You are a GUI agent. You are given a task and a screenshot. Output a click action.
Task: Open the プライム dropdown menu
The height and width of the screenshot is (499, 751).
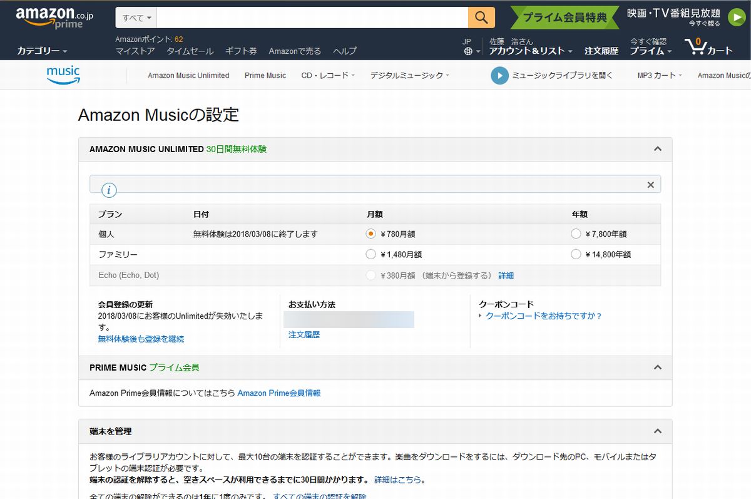coord(650,51)
